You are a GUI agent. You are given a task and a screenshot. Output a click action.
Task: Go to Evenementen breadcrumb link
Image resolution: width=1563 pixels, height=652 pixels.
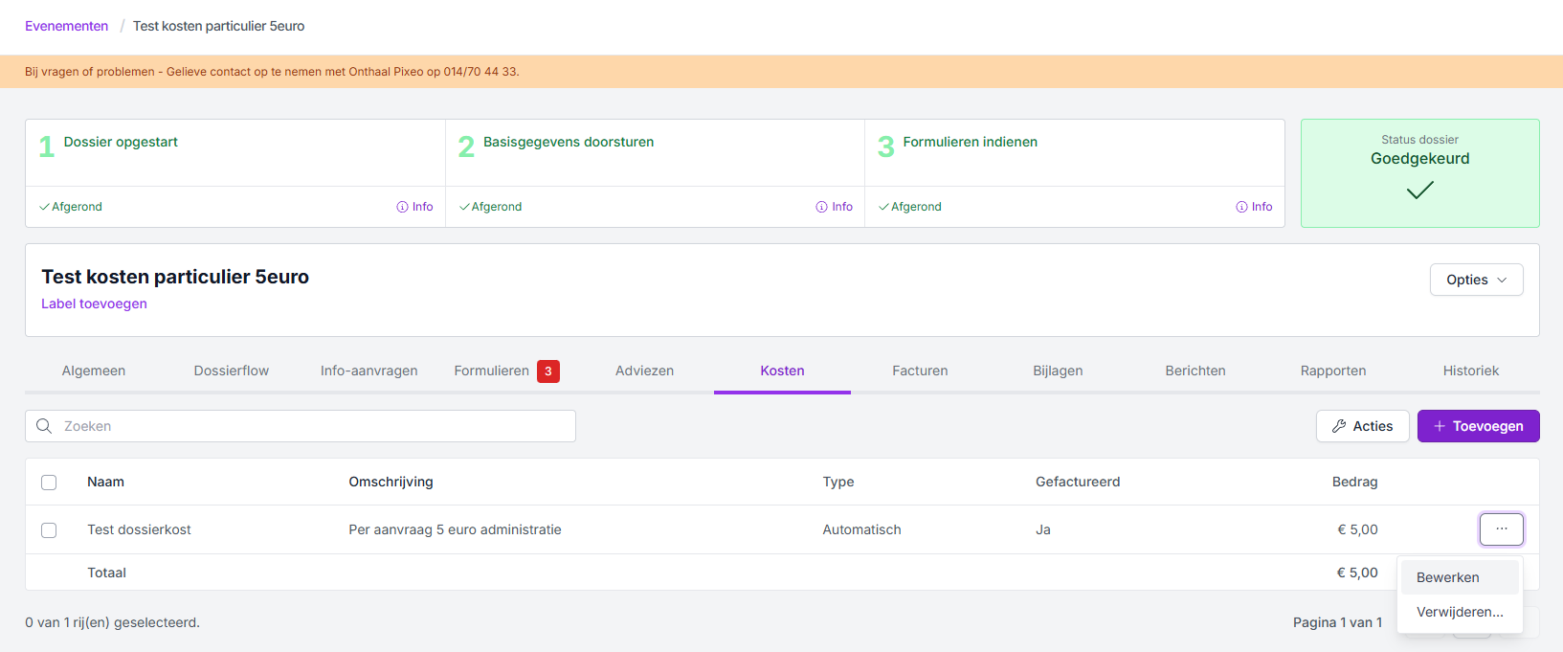point(66,26)
